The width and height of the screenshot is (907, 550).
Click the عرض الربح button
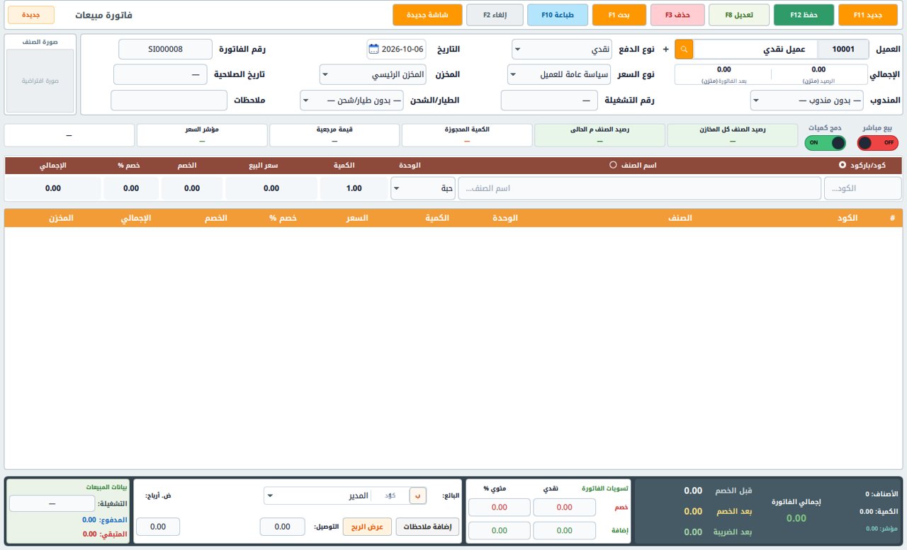[367, 527]
